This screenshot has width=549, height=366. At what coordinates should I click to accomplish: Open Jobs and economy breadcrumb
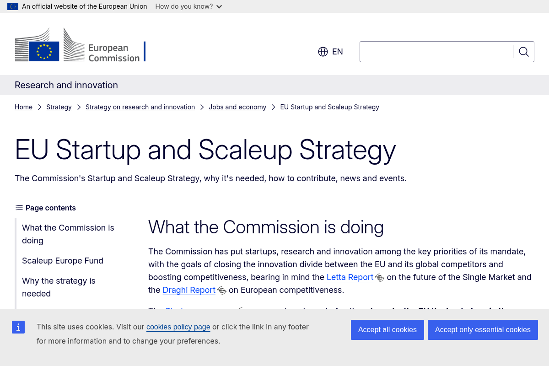pyautogui.click(x=237, y=107)
